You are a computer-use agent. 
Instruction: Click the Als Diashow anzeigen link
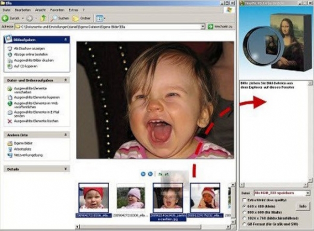pos(29,49)
